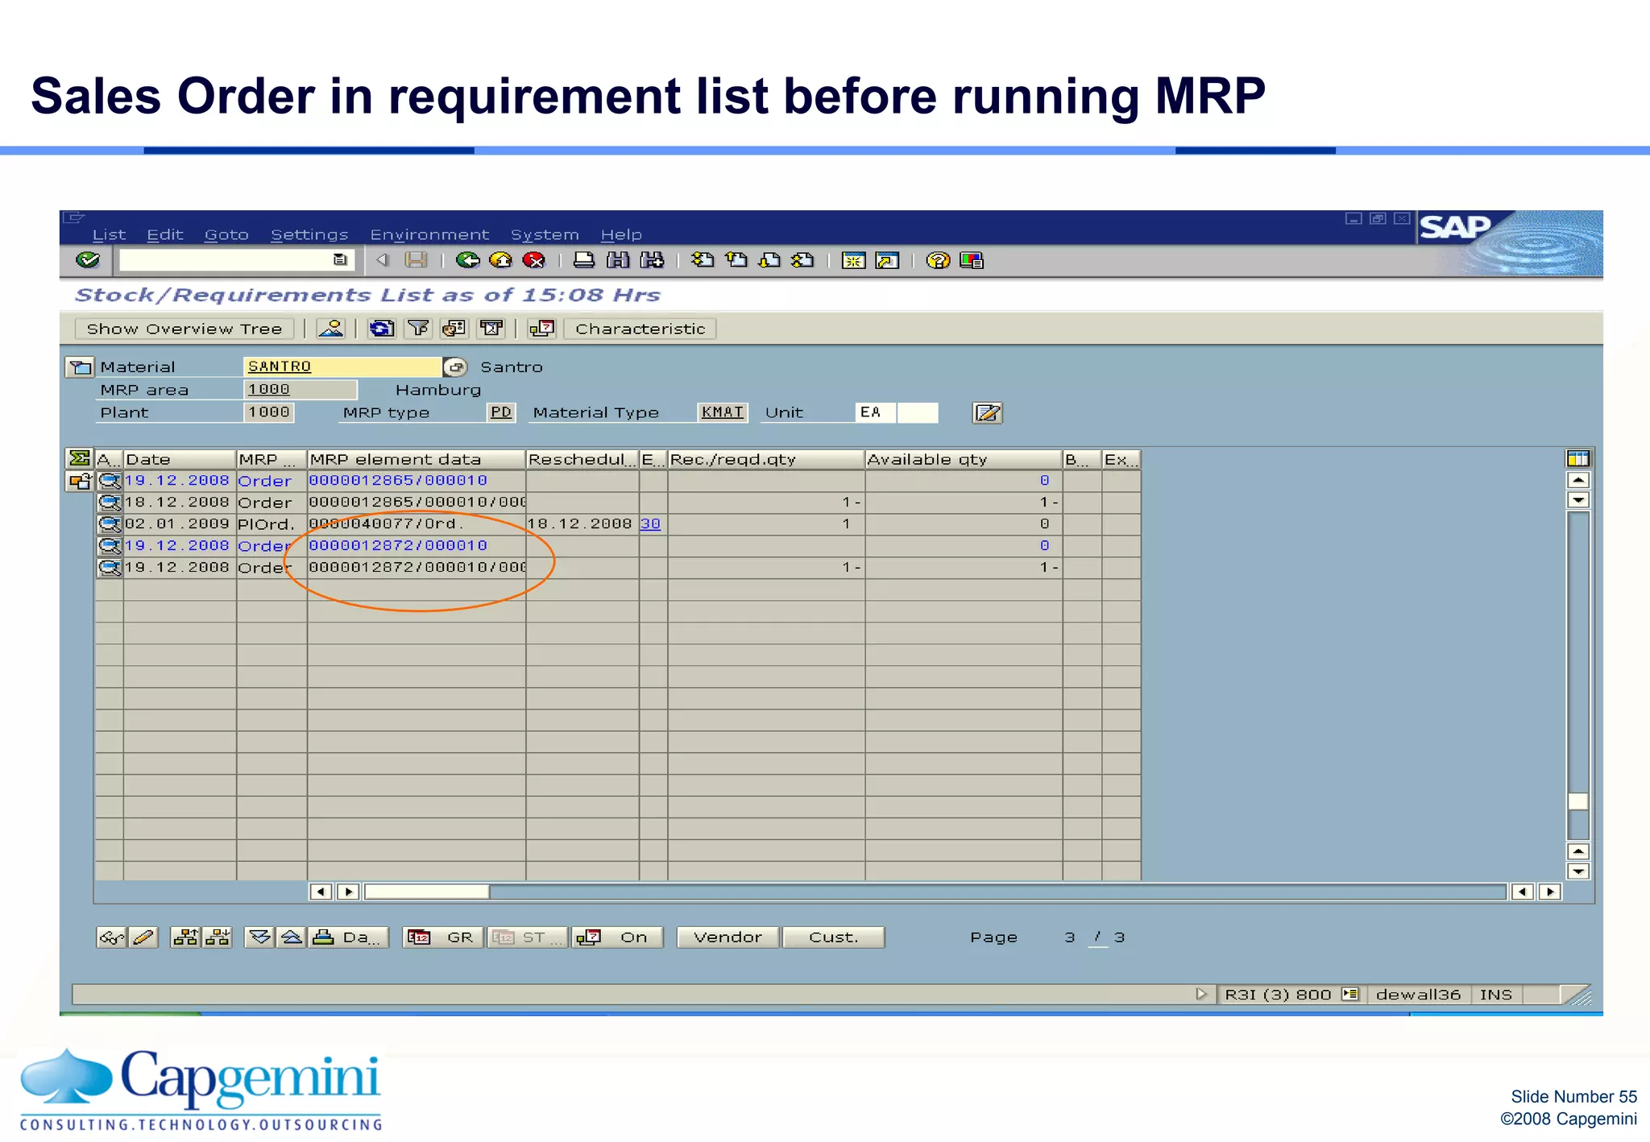Viewport: 1650px width, 1142px height.
Task: Click the Save diskette icon
Action: [416, 260]
